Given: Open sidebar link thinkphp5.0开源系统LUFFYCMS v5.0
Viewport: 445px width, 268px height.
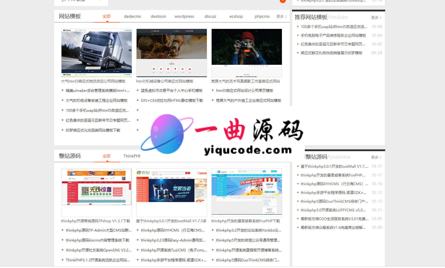Looking at the screenshot, I should click(x=333, y=210).
